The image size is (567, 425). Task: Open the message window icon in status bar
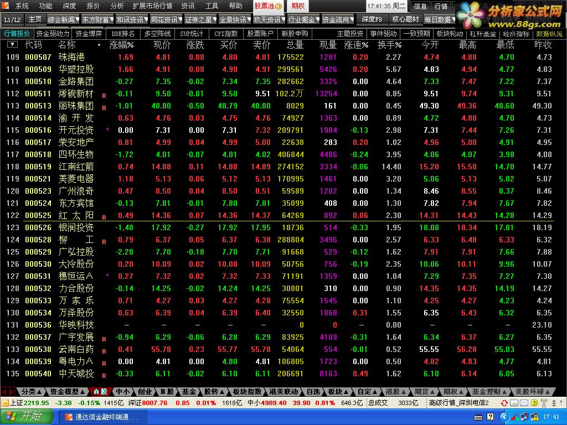point(514,403)
